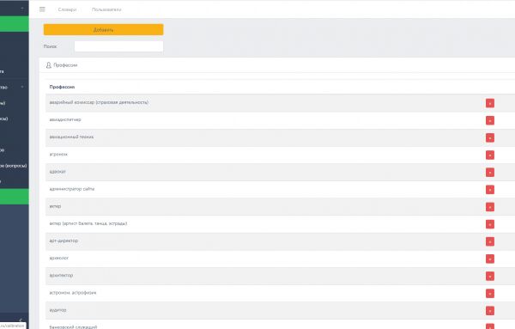
Task: Select the адвокат entry text
Action: click(x=58, y=172)
